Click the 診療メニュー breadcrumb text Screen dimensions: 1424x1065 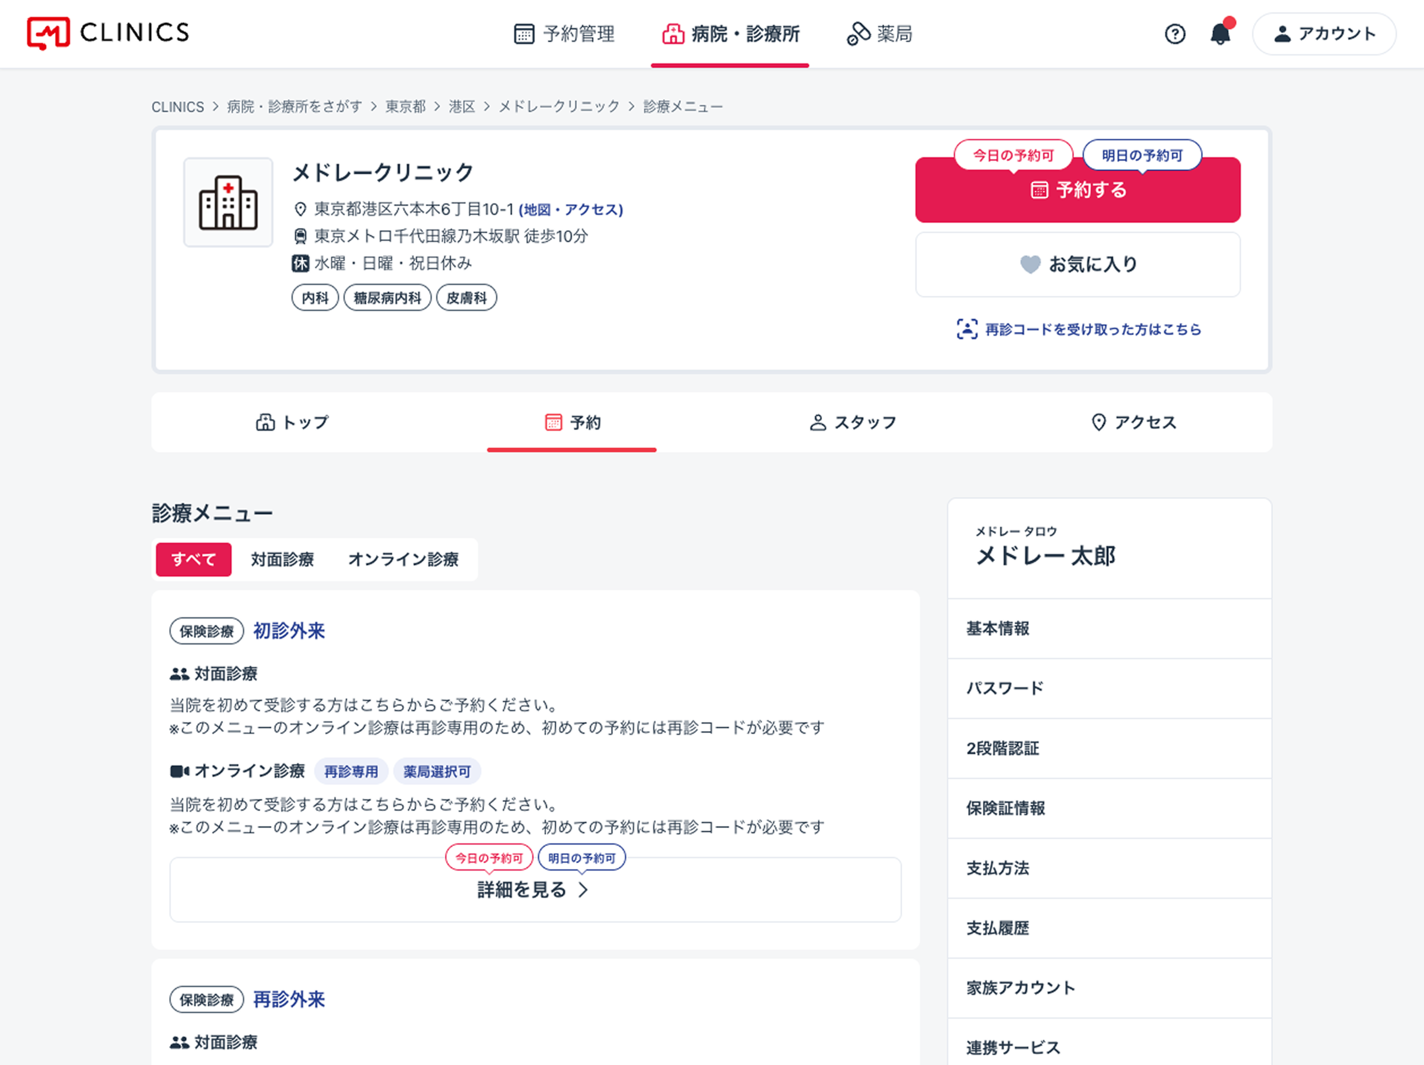tap(683, 107)
